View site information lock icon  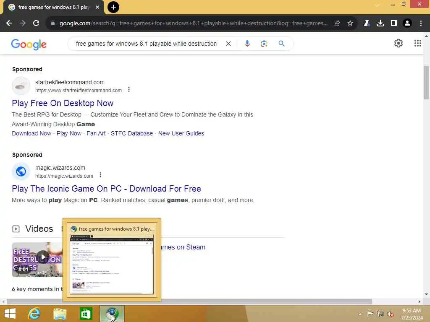(52, 23)
